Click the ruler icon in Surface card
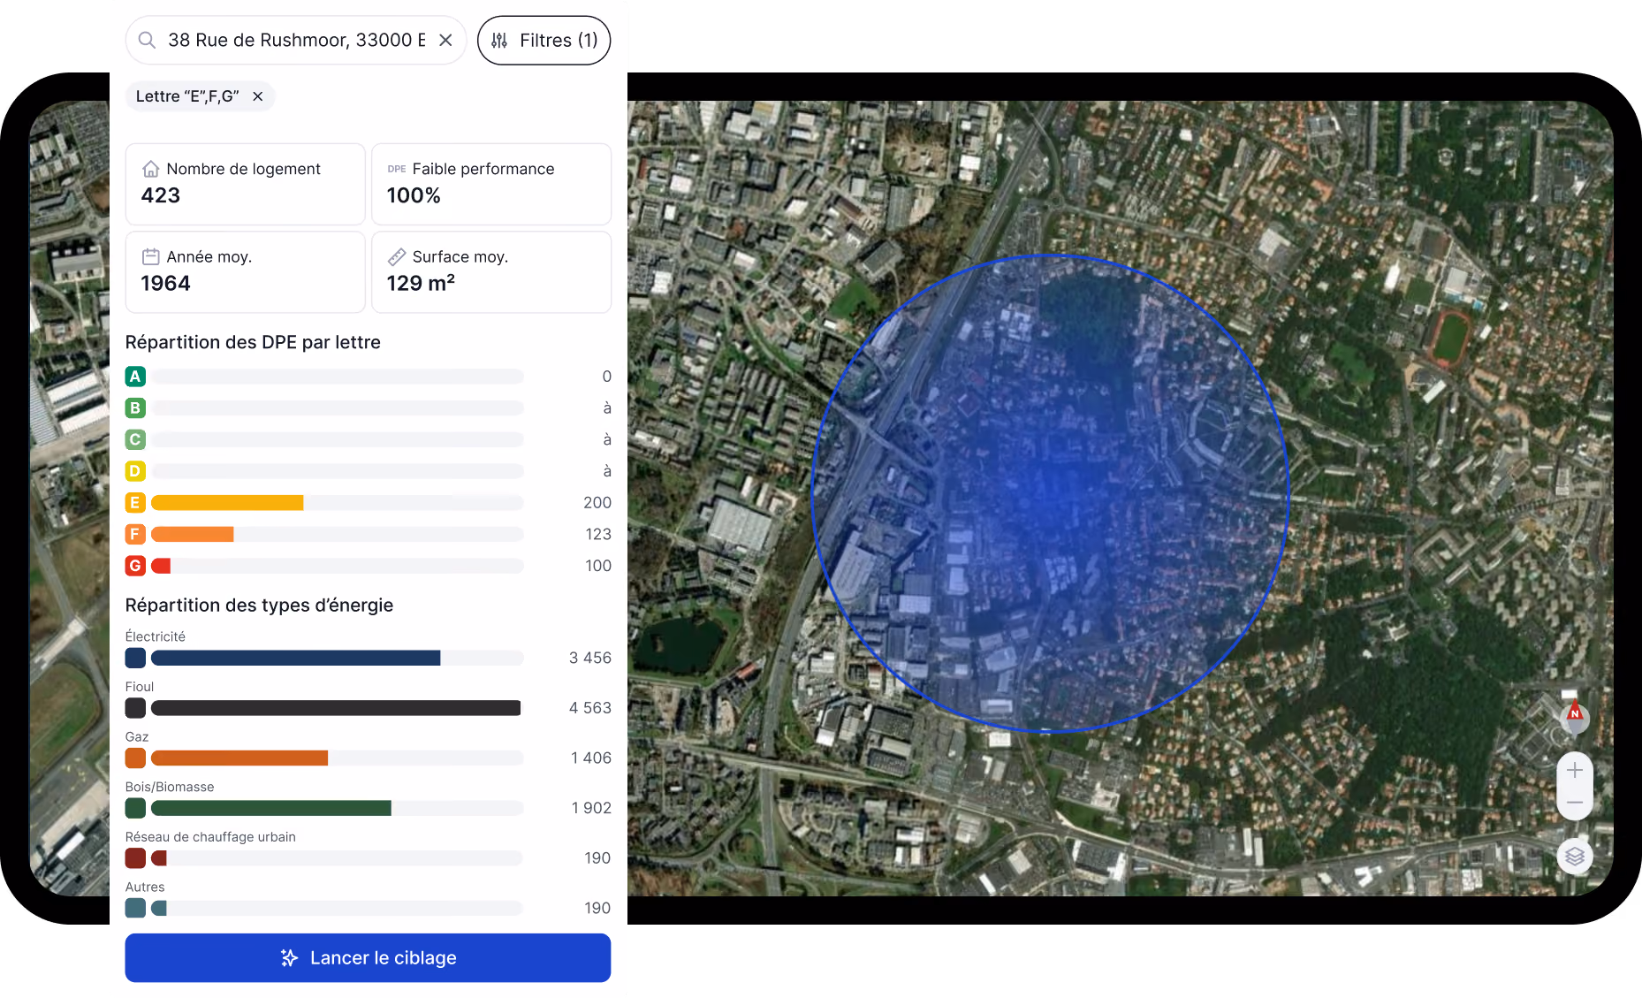Screen dimensions: 1642x998 coord(397,256)
